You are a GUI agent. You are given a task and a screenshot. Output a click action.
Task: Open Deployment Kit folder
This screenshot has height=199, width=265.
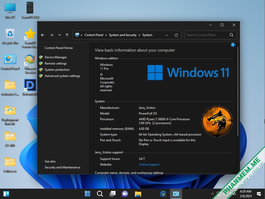pos(10,115)
